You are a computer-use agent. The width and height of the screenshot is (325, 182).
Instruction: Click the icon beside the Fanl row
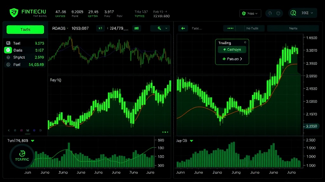(x=8, y=64)
